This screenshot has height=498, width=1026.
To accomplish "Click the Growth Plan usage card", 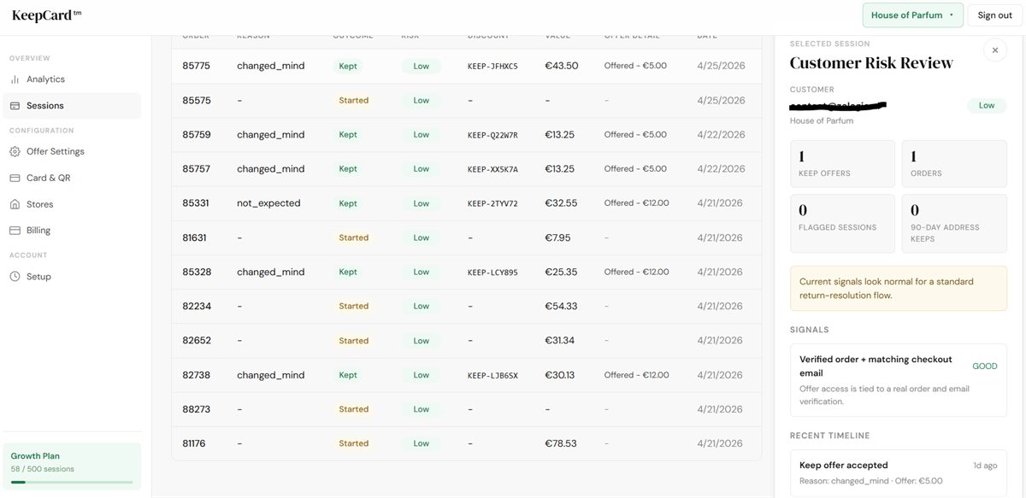I will click(72, 466).
